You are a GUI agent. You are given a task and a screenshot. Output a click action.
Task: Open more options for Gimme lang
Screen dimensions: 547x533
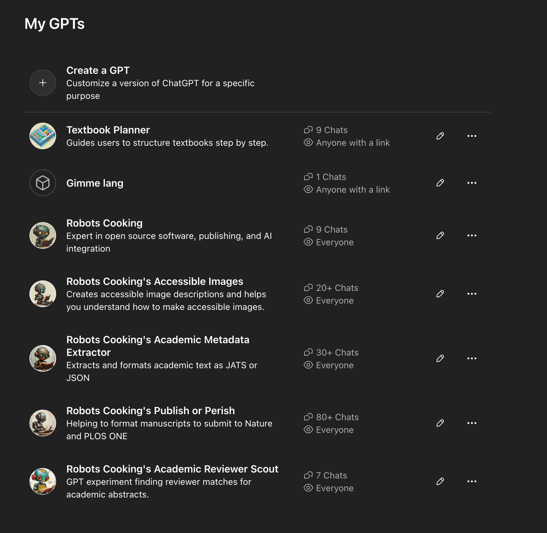(x=472, y=183)
